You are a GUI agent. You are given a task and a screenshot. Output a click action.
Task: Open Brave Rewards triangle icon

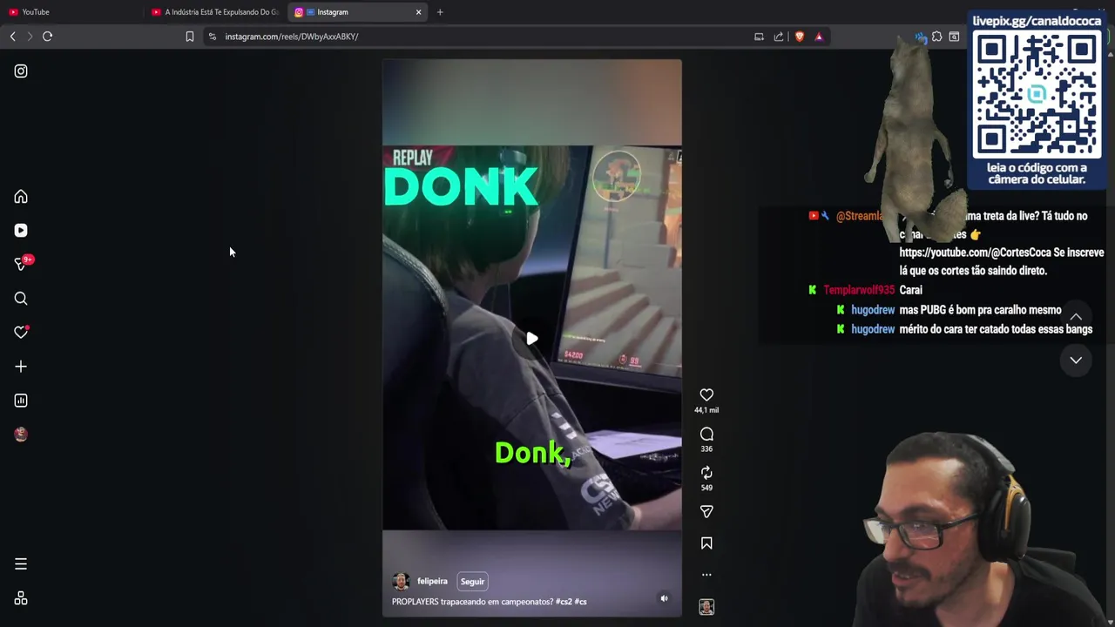(819, 37)
